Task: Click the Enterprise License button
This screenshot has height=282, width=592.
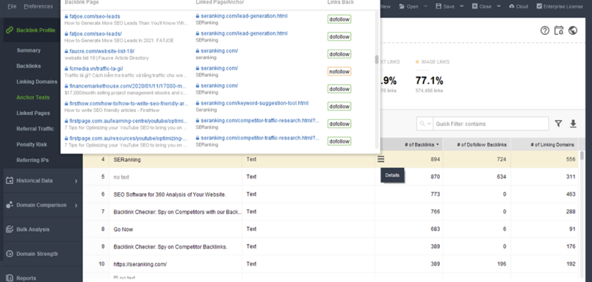Action: tap(560, 6)
